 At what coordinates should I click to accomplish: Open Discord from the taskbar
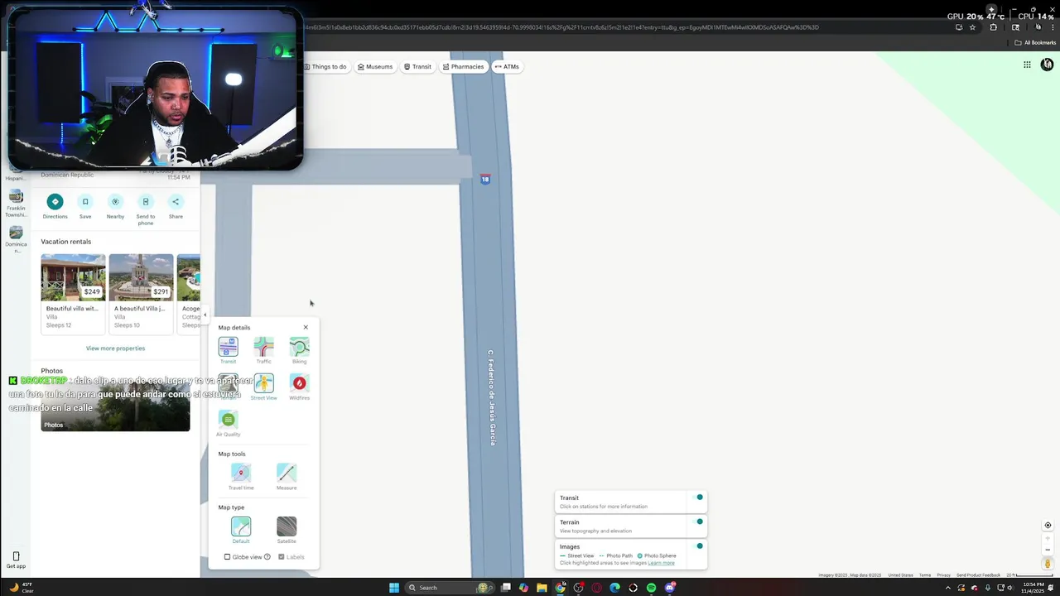tap(670, 588)
